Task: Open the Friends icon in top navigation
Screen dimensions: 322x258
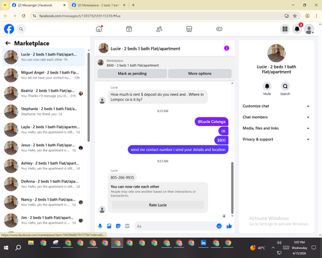Action: point(159,29)
